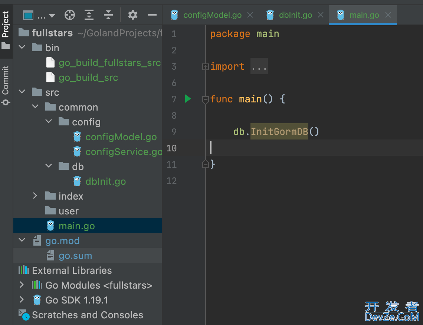Click the func keyword on line 7
Viewport: 423px width, 325px height.
click(222, 99)
